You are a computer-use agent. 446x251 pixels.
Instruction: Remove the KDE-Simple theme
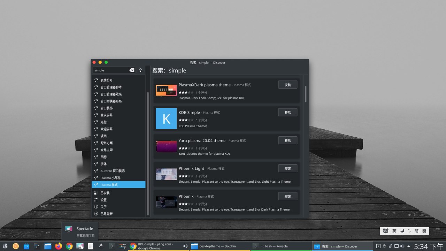287,112
